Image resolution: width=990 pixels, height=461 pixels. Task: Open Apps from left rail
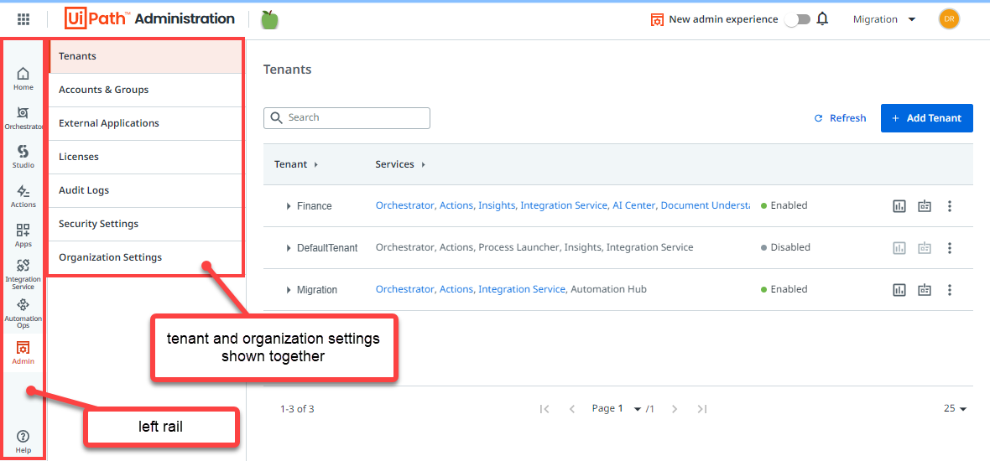pos(23,236)
